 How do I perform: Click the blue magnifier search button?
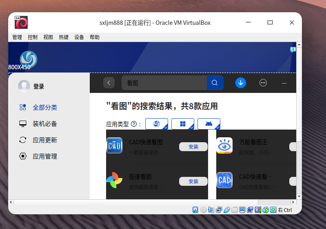[x=215, y=83]
